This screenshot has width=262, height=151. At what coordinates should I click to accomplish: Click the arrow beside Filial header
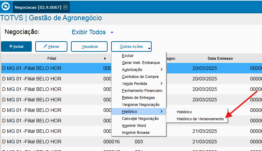105,58
